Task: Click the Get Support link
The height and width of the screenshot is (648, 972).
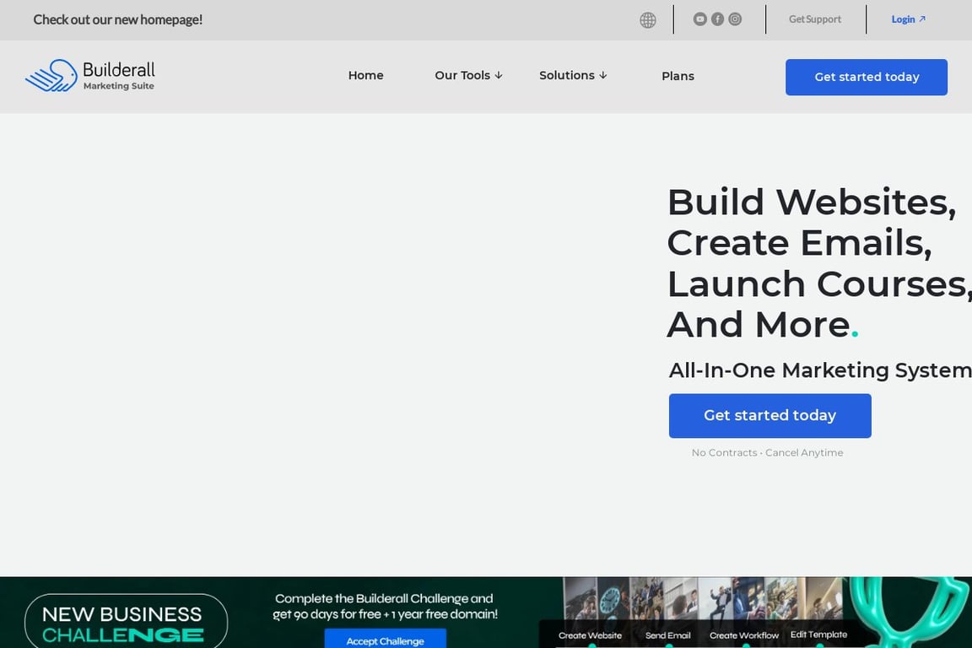Action: pos(814,19)
